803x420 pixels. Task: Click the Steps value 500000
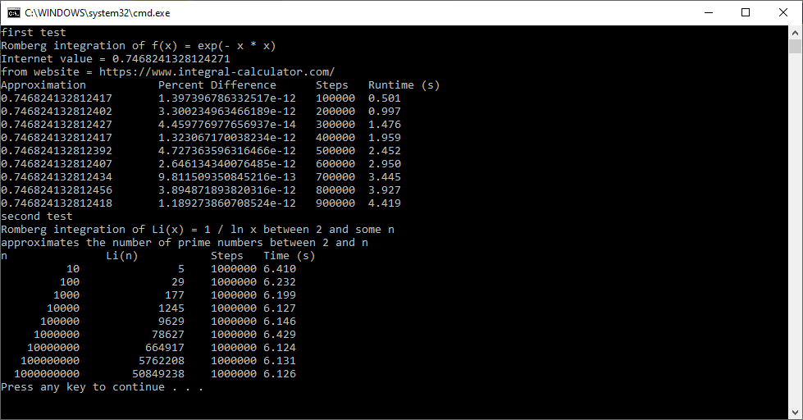[x=335, y=151]
